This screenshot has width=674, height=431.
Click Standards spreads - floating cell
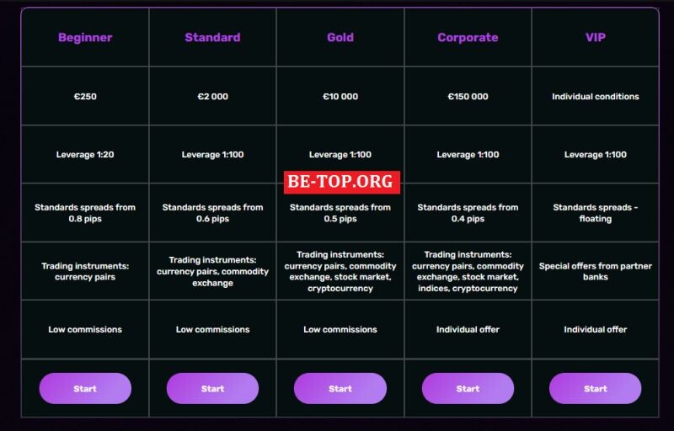(596, 213)
